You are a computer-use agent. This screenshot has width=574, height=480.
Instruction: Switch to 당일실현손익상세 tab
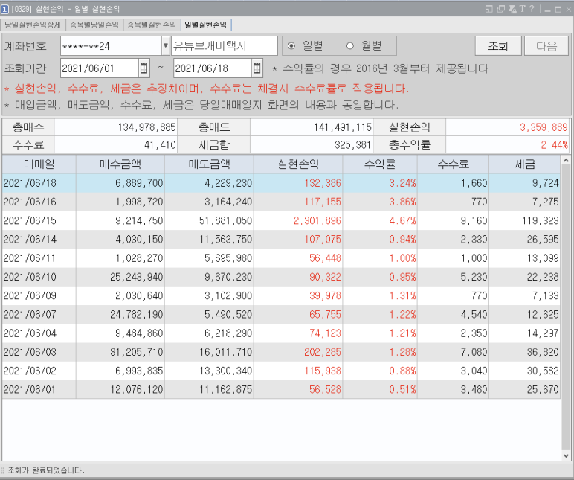[x=33, y=25]
